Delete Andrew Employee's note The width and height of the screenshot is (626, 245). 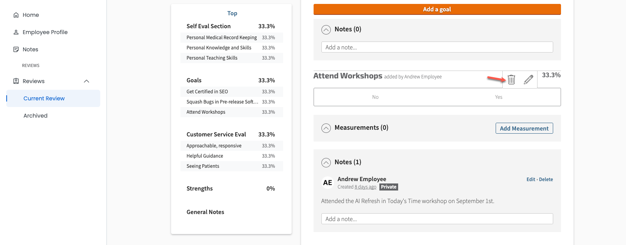coord(546,180)
